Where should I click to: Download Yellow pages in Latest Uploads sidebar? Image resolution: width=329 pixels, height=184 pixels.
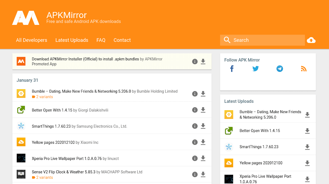[x=307, y=163]
